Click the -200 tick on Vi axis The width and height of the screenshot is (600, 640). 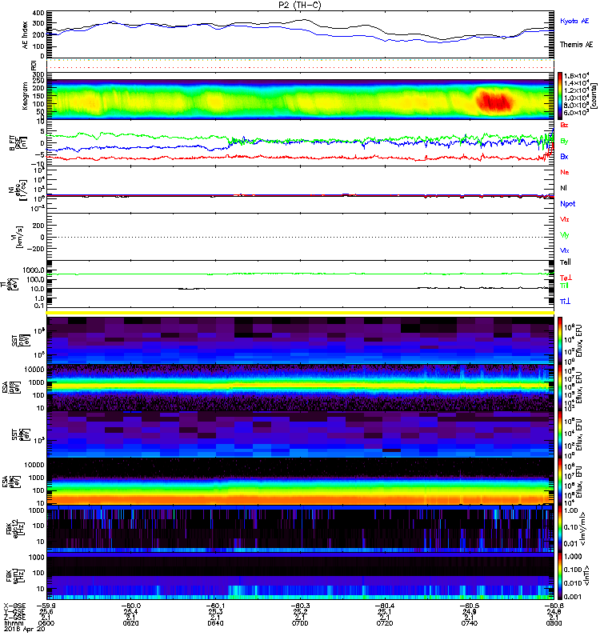(36, 249)
